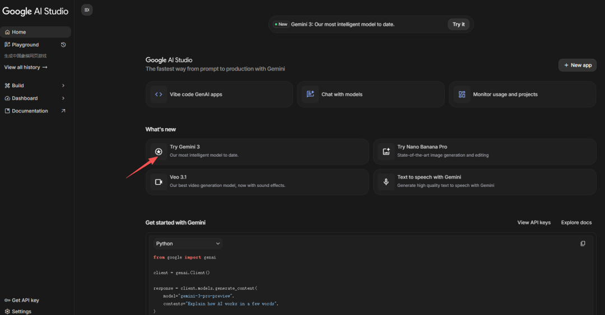Expand the Build menu chevron
The image size is (605, 315).
(63, 86)
